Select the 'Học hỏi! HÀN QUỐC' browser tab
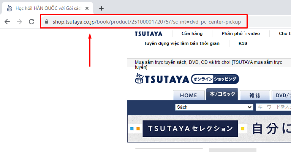 [47, 8]
